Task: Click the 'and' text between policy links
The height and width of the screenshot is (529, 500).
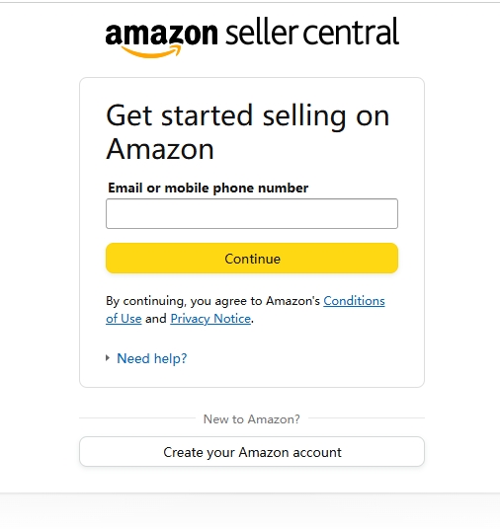Action: (x=156, y=319)
